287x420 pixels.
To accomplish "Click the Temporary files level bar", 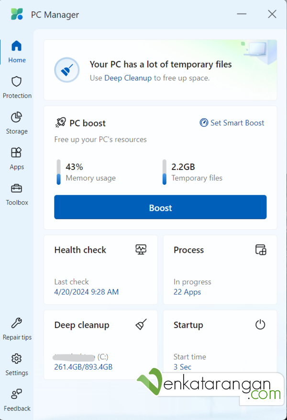I will (x=165, y=172).
